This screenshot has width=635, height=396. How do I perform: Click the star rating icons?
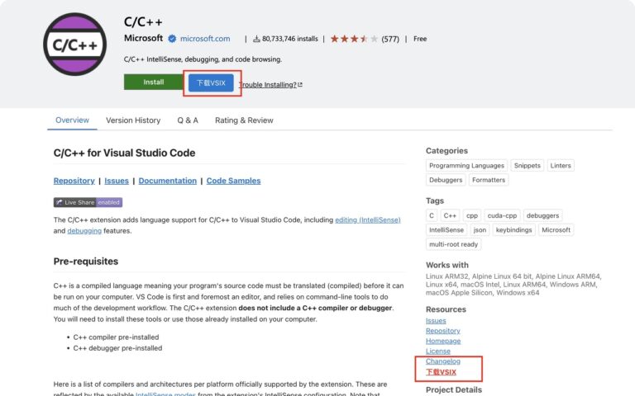click(x=354, y=39)
